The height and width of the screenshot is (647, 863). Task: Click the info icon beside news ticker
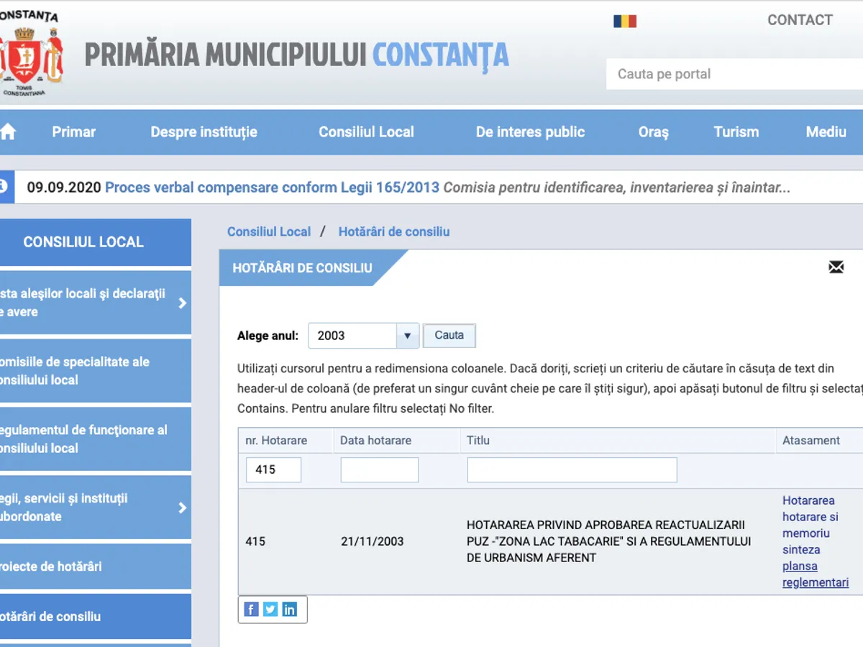(x=4, y=187)
